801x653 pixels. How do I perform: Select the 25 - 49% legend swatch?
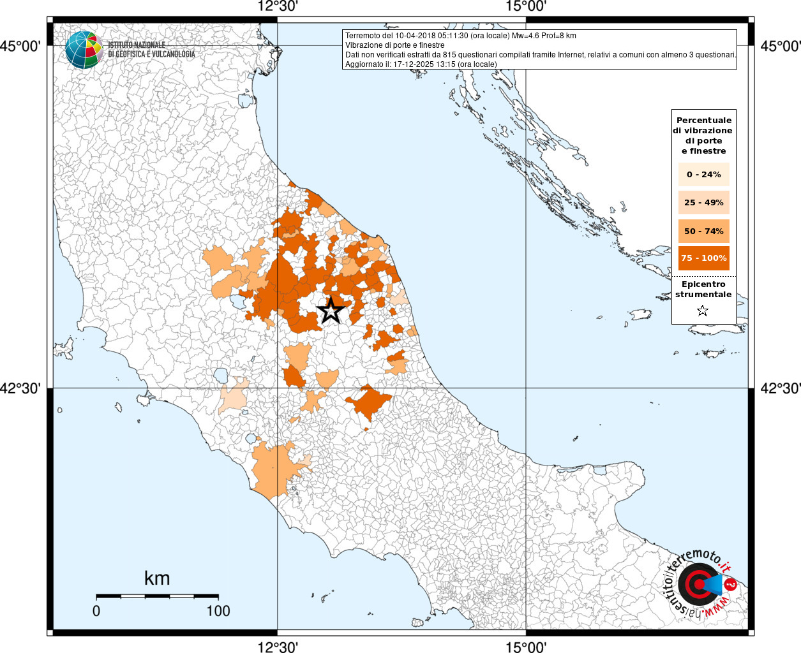[704, 202]
